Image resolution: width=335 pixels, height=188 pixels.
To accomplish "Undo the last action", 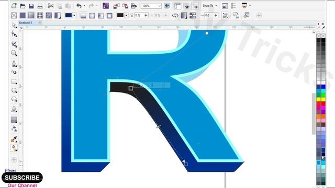I will click(79, 6).
